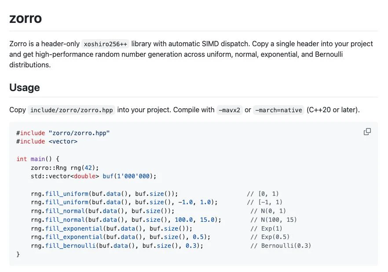This screenshot has height=272, width=388.
Task: Click the seed value 42 in rng
Action: tap(88, 168)
